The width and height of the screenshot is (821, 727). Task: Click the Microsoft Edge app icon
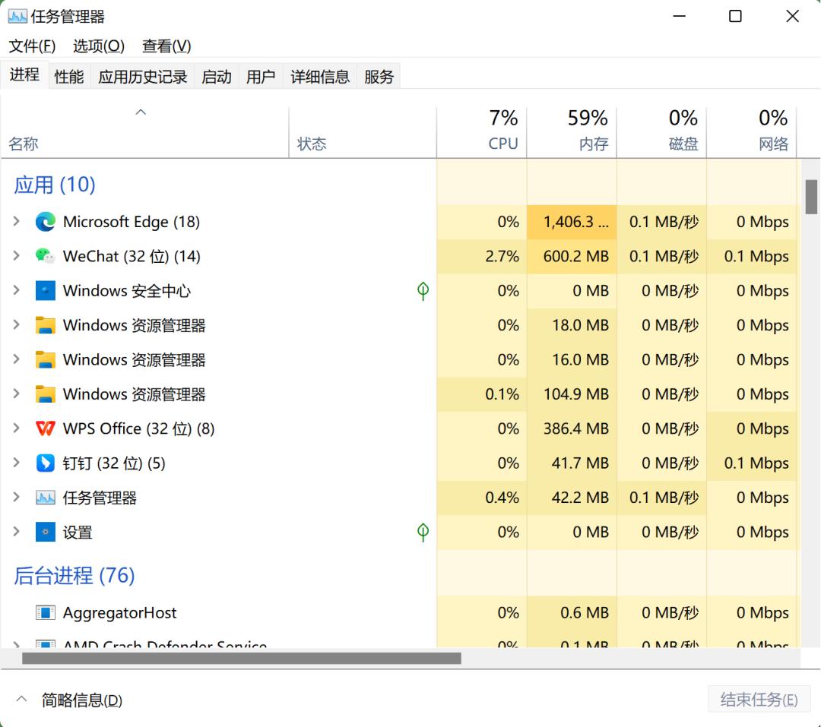(x=45, y=222)
